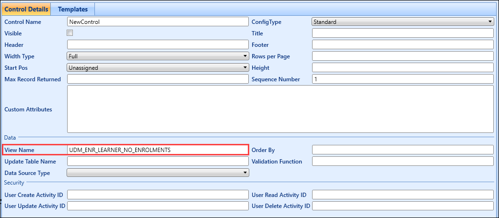Open the Start Pos dropdown

pyautogui.click(x=158, y=67)
